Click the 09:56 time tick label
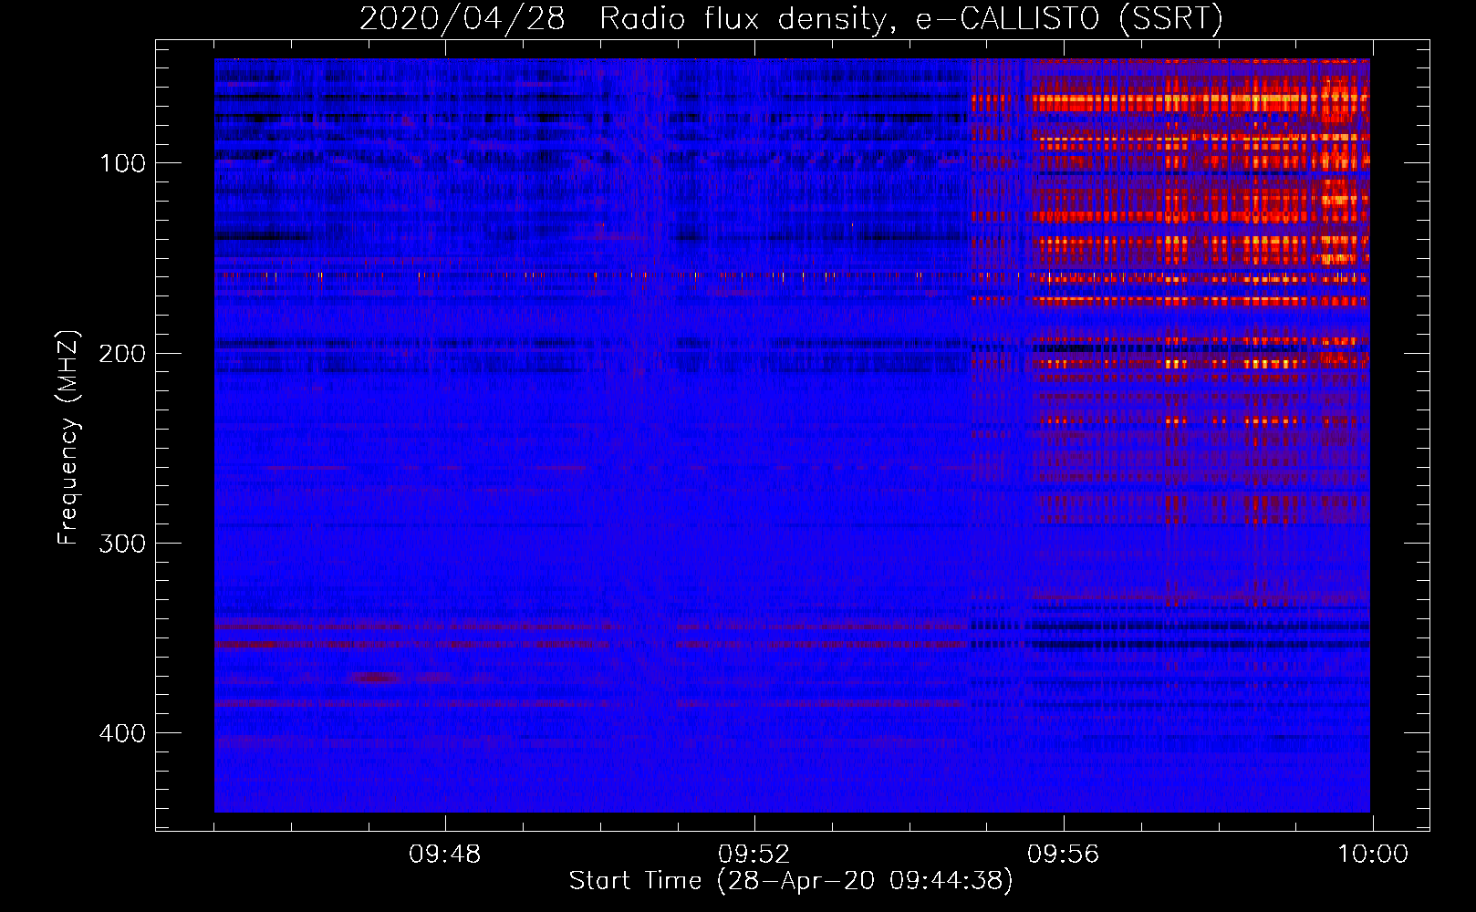Viewport: 1476px width, 912px height. point(1063,855)
